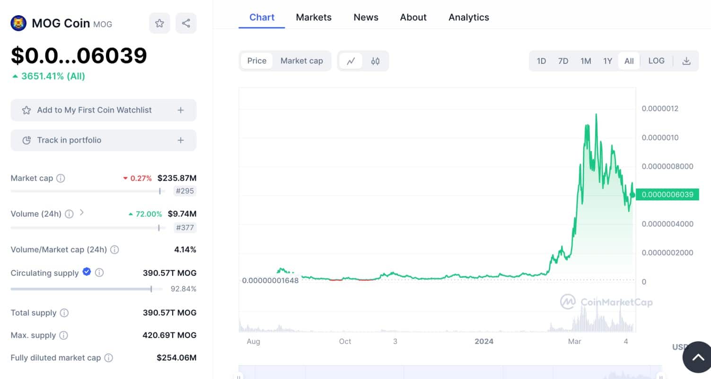Switch to the candlestick chart icon
711x379 pixels.
pos(375,61)
